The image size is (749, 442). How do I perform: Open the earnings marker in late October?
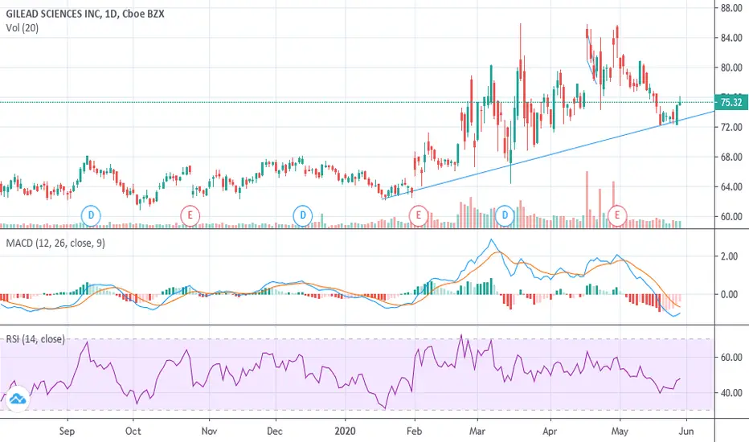190,215
